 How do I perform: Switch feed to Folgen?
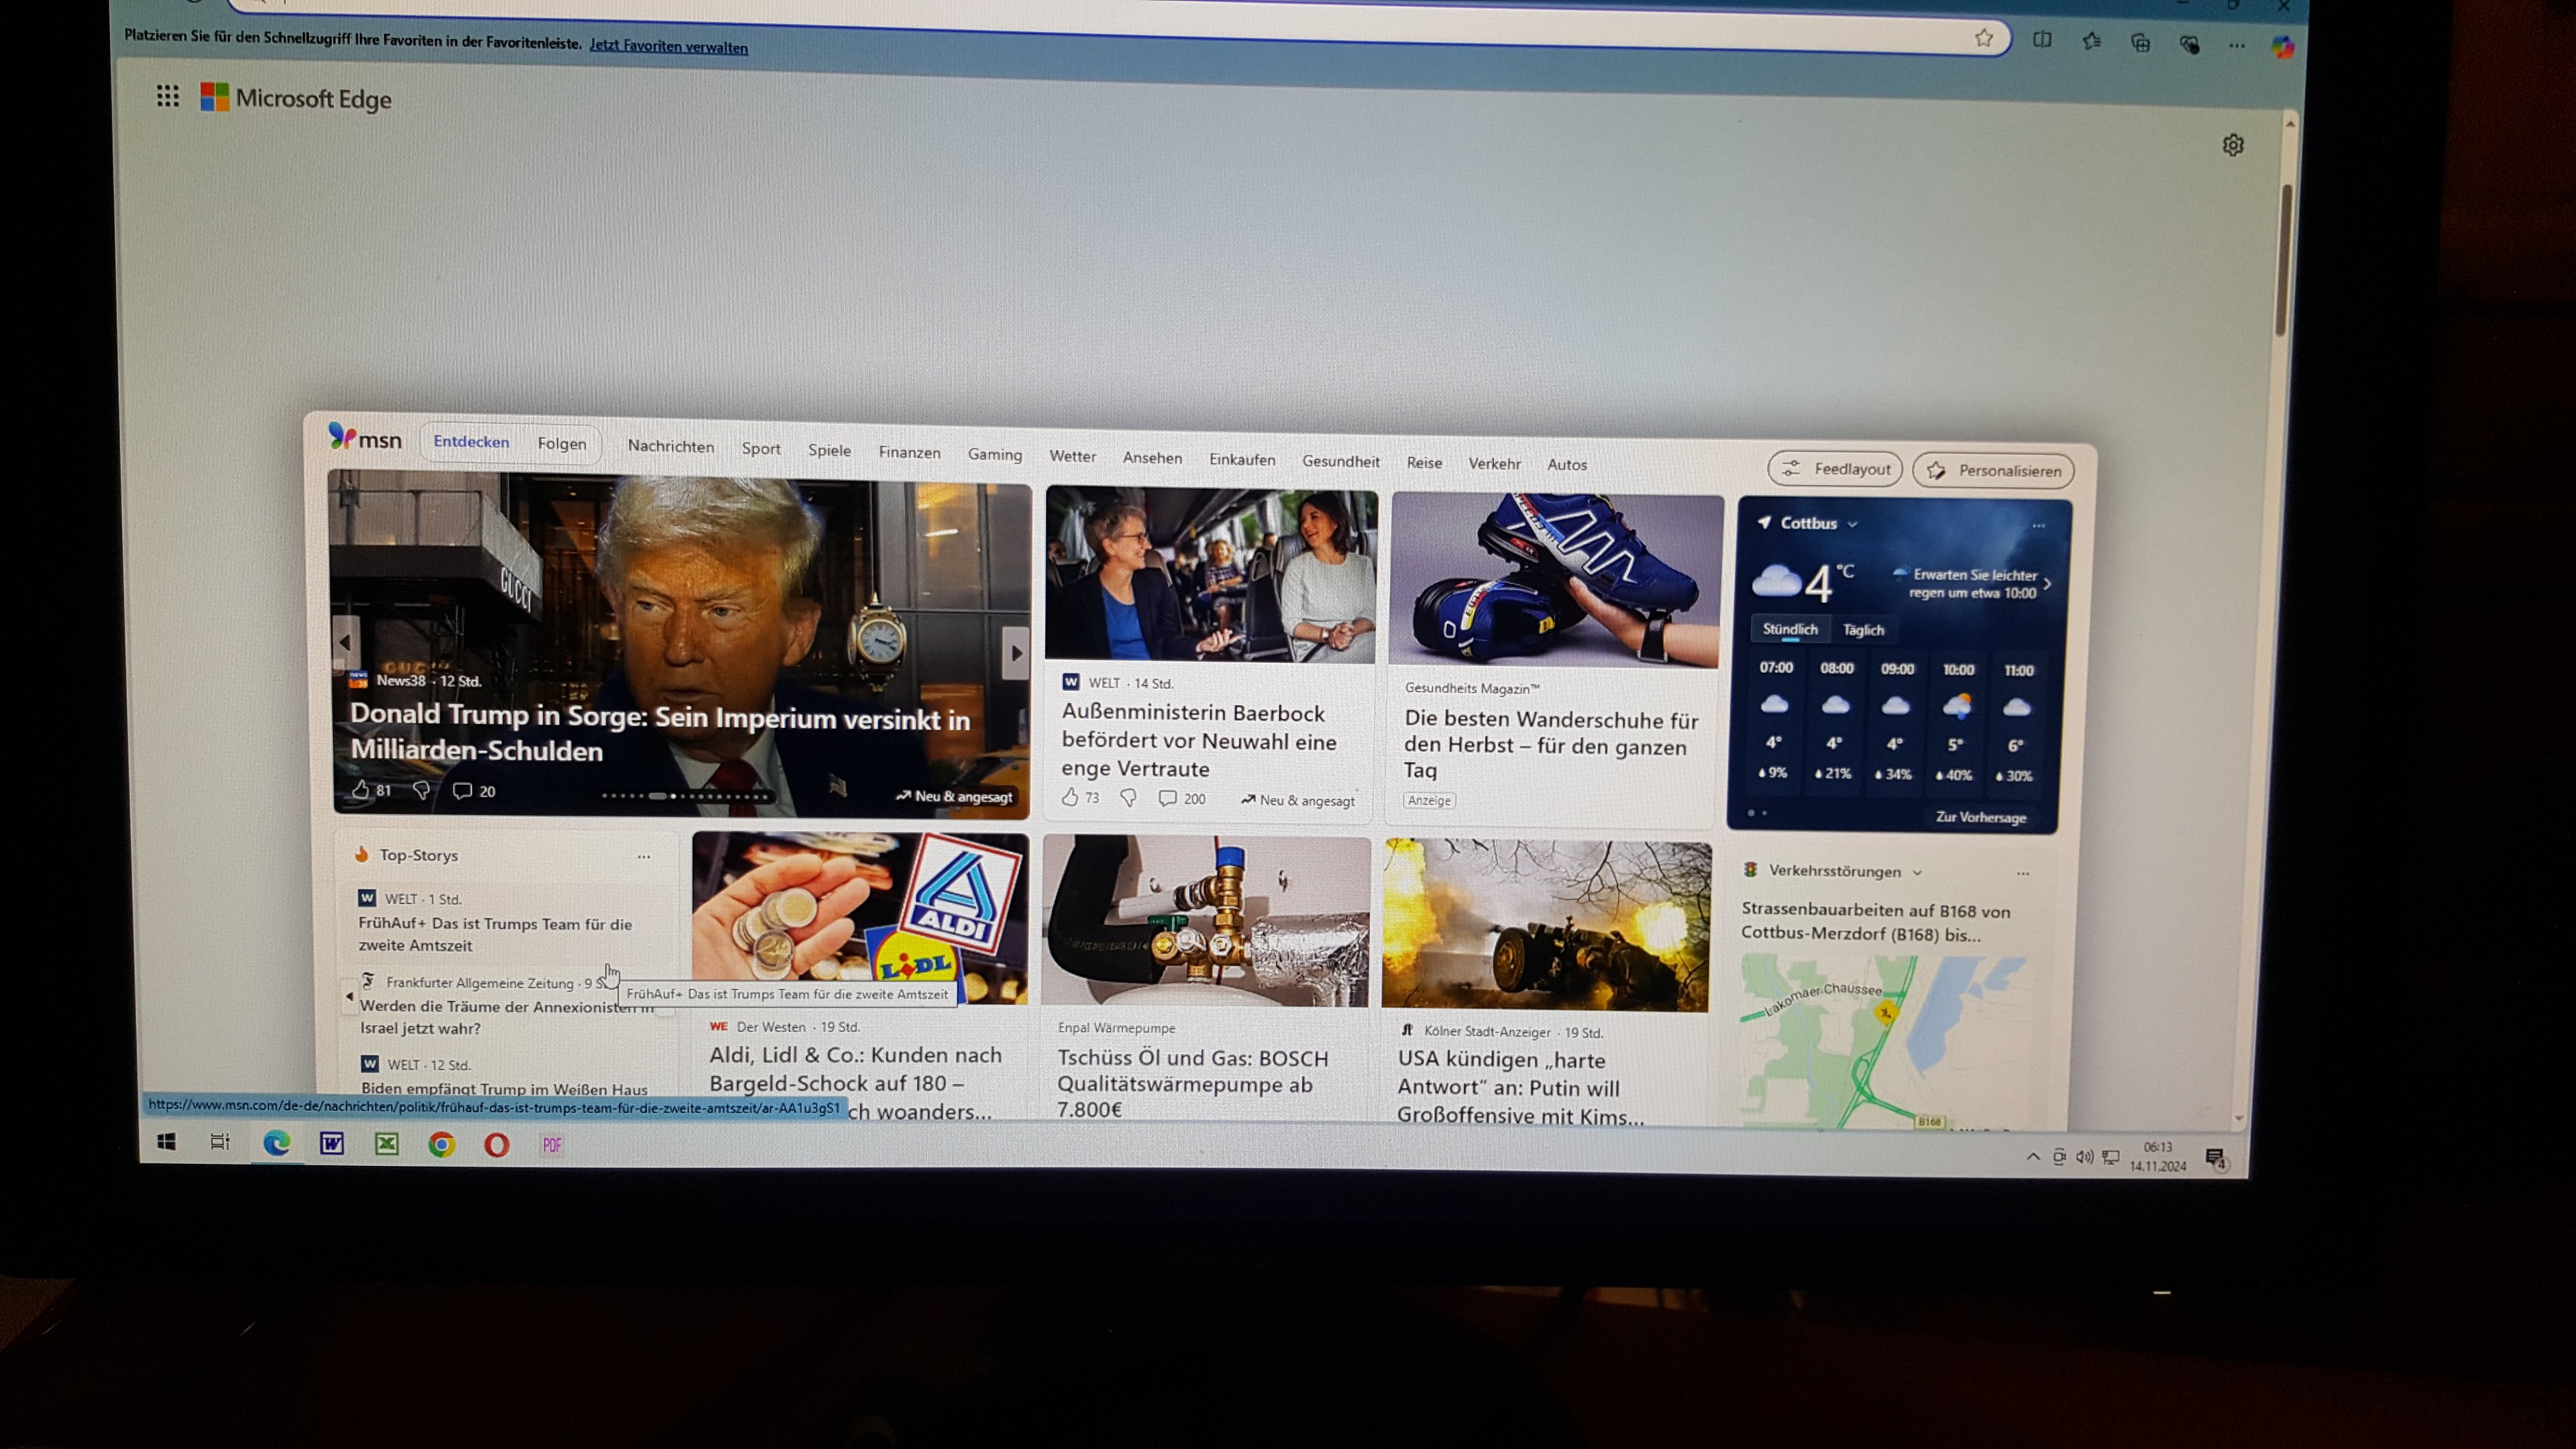pyautogui.click(x=561, y=444)
